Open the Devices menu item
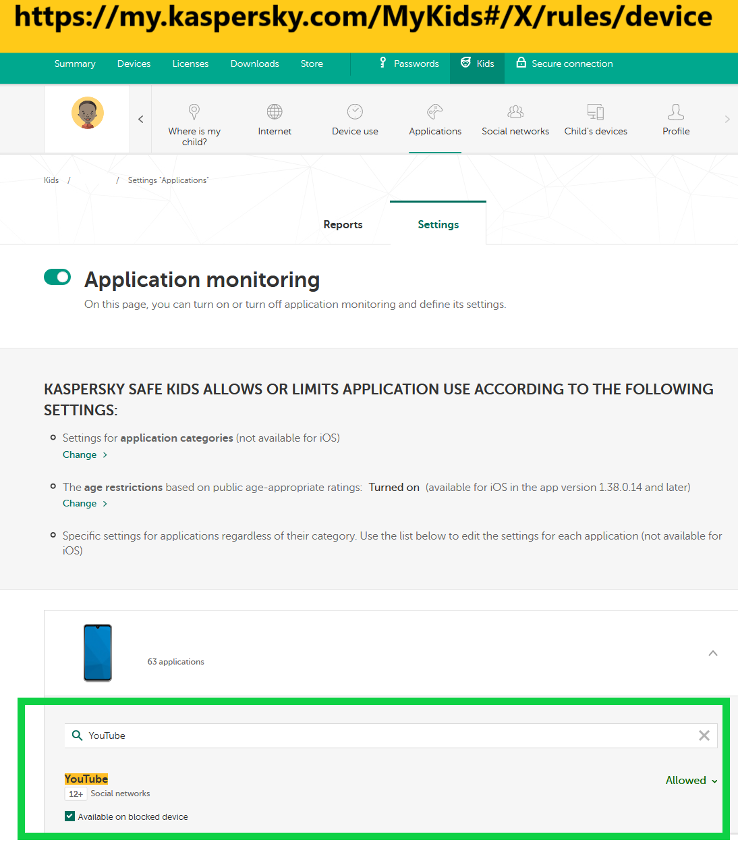 134,63
